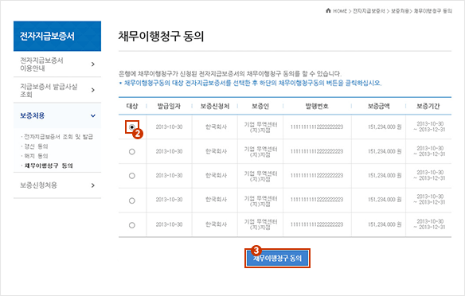
Task: Select 채무이행청구 동의 breadcrumb entry
Action: (x=432, y=11)
